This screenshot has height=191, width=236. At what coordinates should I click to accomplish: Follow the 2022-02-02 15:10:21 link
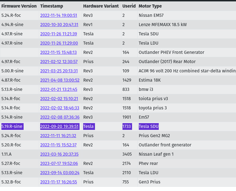(x=59, y=99)
